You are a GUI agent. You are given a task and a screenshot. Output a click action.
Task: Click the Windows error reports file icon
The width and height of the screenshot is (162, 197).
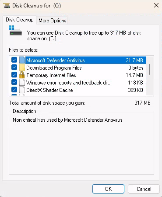[x=22, y=82]
